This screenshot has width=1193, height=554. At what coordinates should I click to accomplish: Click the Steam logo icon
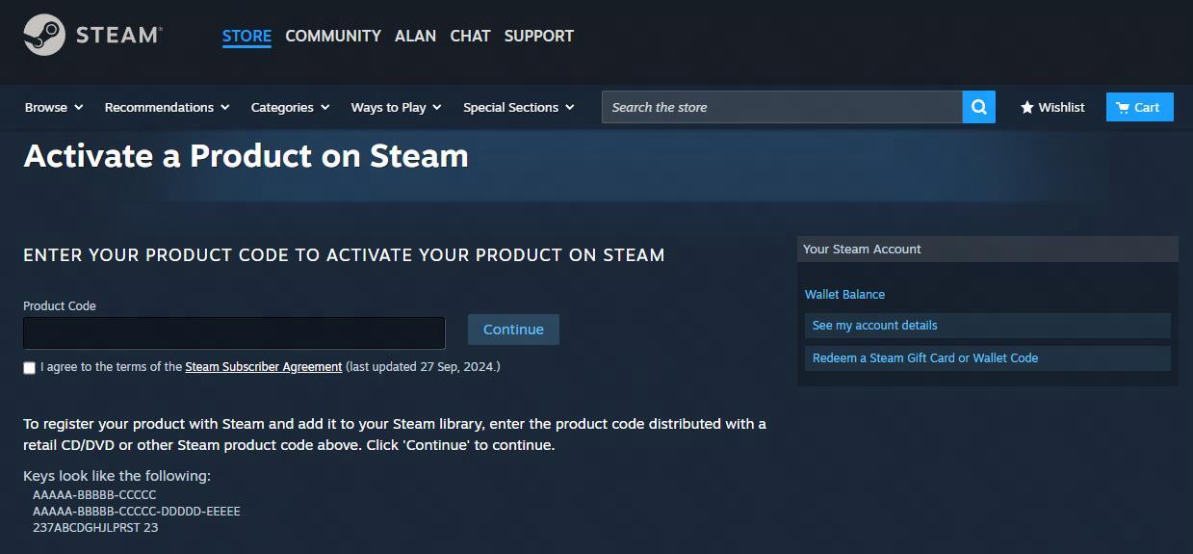pos(44,36)
